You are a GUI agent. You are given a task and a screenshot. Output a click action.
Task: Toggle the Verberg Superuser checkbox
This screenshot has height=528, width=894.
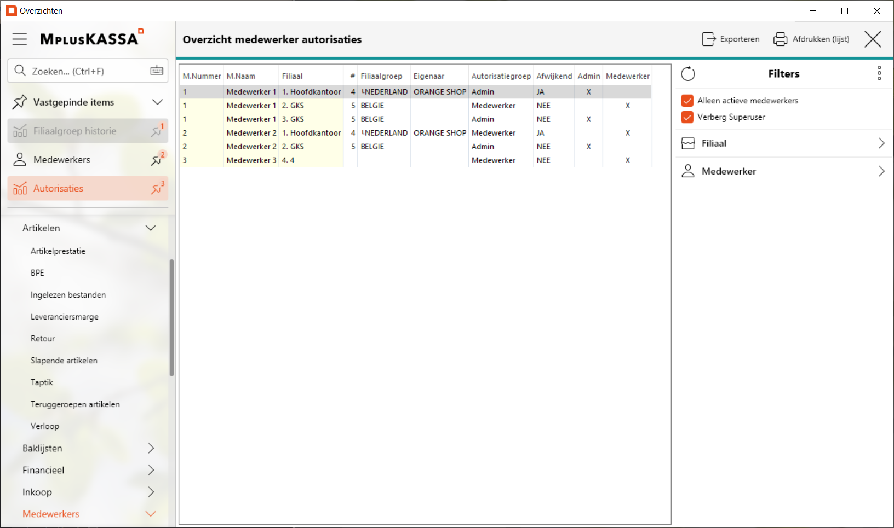tap(687, 117)
